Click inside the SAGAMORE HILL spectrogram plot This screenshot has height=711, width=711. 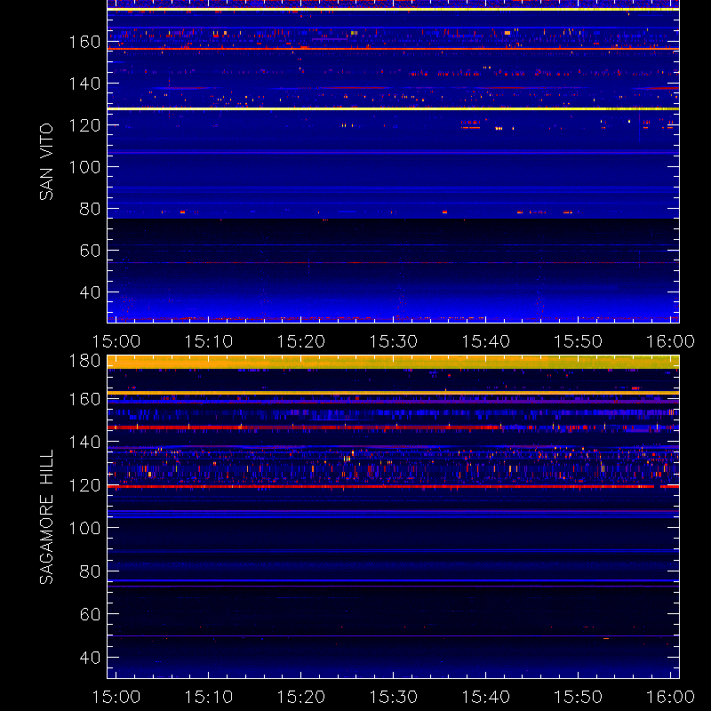[x=393, y=517]
